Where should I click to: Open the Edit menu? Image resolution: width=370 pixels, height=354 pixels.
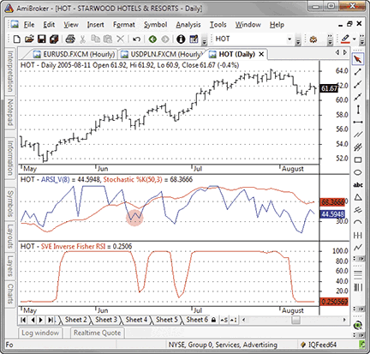click(49, 25)
